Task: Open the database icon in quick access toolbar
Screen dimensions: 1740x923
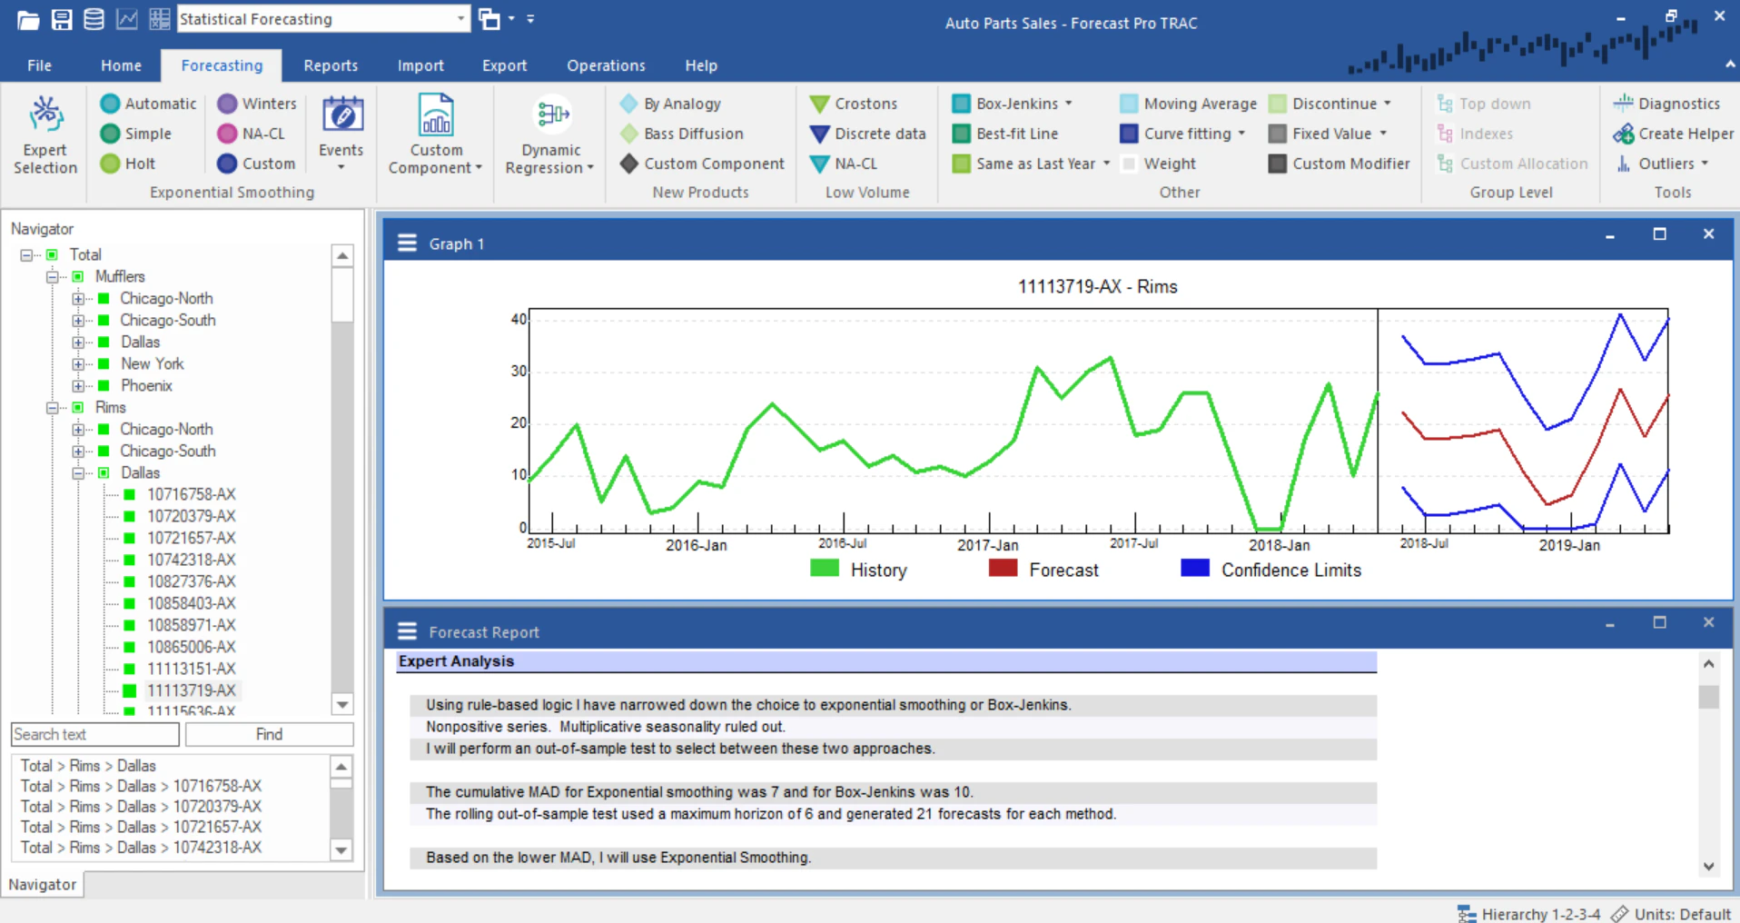Action: pos(94,18)
